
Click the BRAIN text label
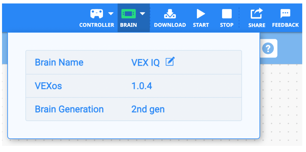(x=128, y=25)
